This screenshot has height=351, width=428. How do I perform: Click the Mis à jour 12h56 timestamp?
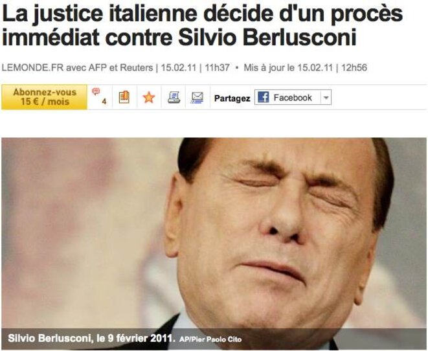coord(305,68)
